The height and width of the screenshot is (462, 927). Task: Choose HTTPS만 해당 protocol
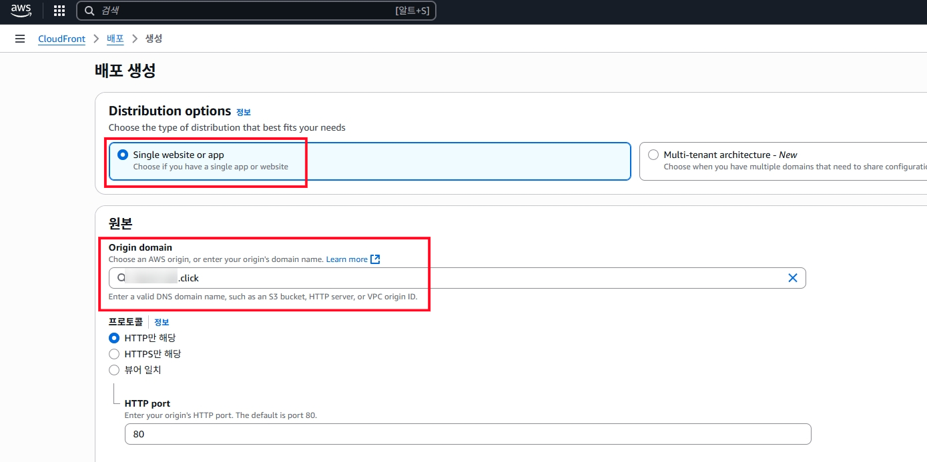click(x=114, y=354)
